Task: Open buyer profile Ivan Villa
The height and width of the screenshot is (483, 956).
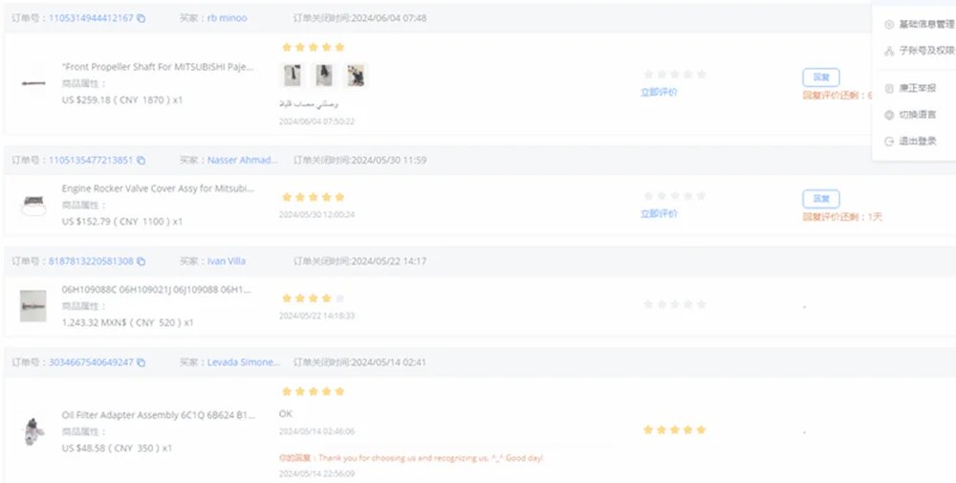Action: pyautogui.click(x=227, y=261)
